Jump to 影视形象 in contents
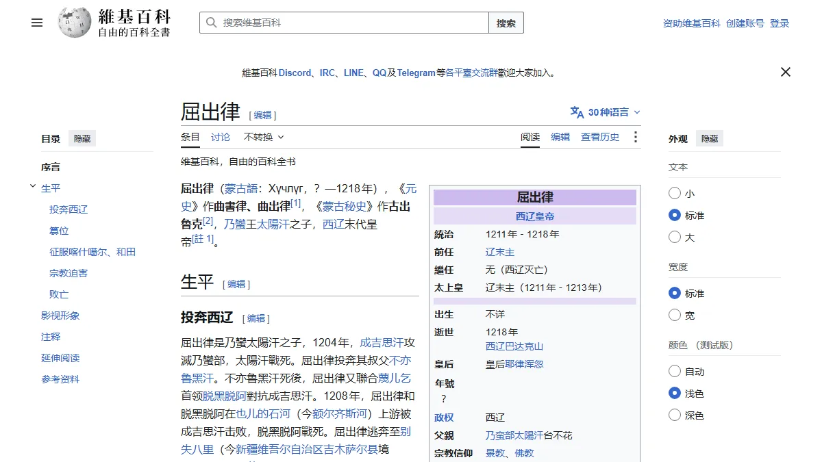822x462 pixels. click(x=60, y=316)
